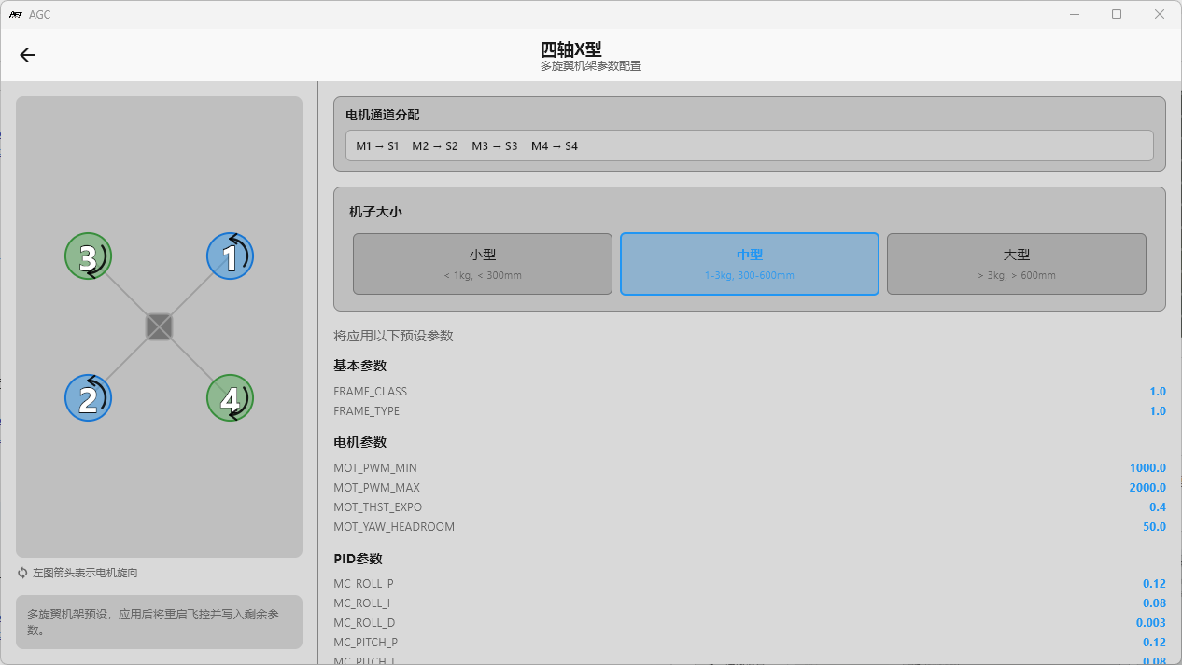Click the AGC app logo icon
This screenshot has width=1182, height=665.
[x=15, y=14]
